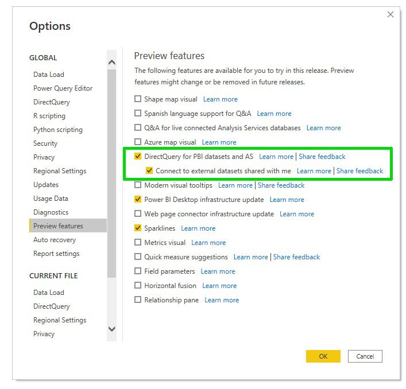Screen dimensions: 406x389
Task: Enable Quick measure suggestions checkbox
Action: (x=138, y=256)
